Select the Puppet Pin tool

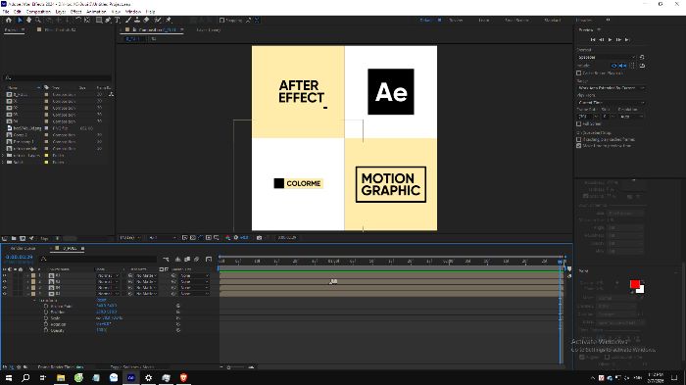point(169,21)
